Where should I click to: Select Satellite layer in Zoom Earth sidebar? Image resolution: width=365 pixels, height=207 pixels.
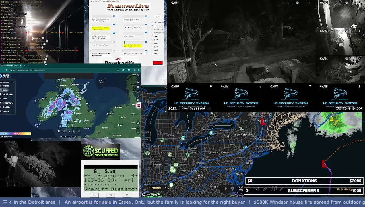point(6,86)
